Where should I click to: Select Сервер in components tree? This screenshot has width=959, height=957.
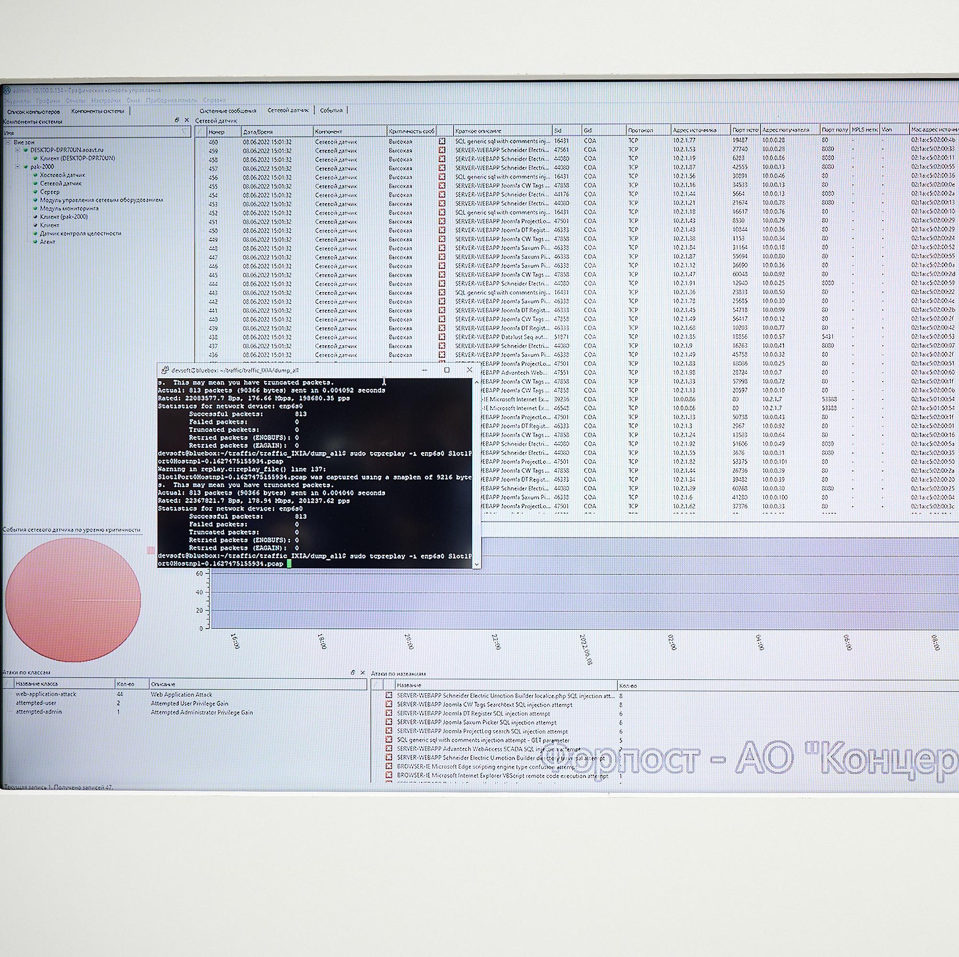[x=50, y=192]
